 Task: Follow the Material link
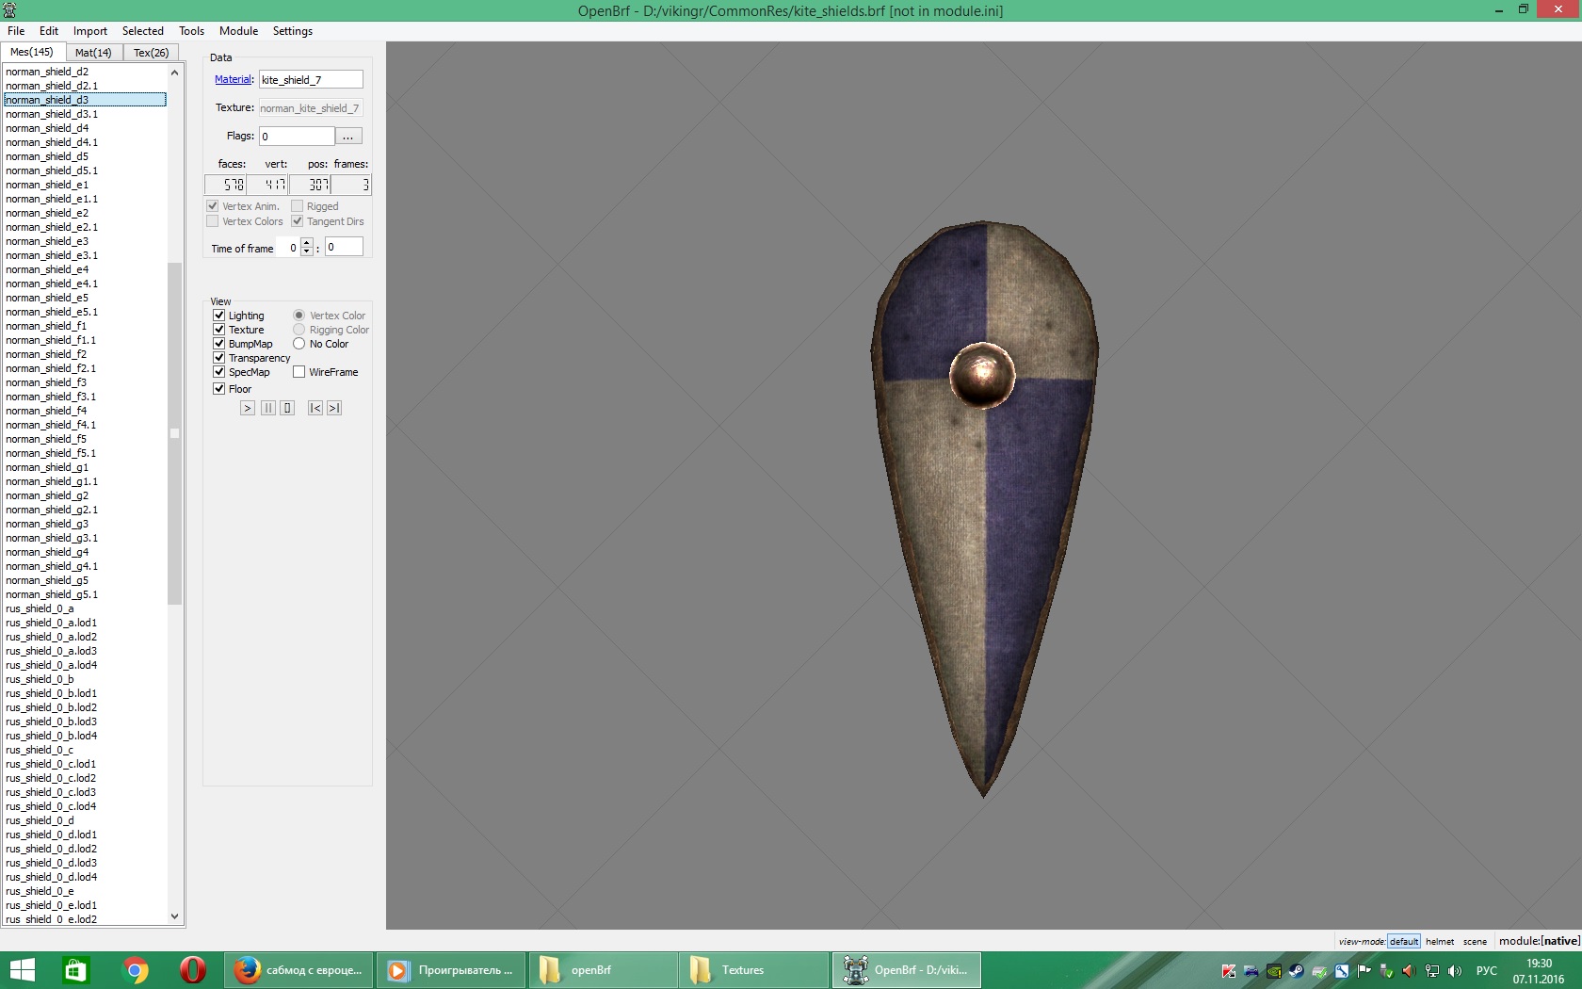[233, 80]
